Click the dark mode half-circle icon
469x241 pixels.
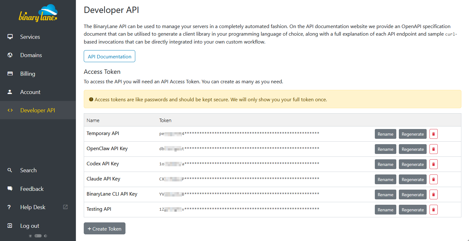(x=46, y=236)
